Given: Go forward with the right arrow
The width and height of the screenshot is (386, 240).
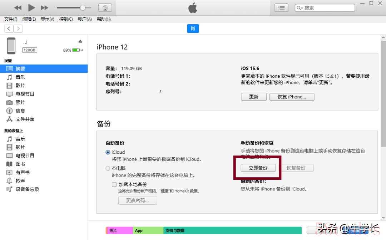Looking at the screenshot, I should click(18, 29).
